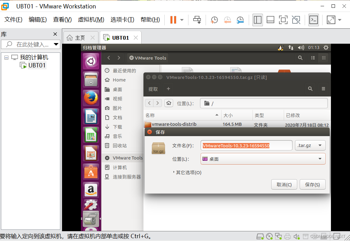Open System Settings from the launcher
This screenshot has width=350, height=241.
click(x=91, y=204)
